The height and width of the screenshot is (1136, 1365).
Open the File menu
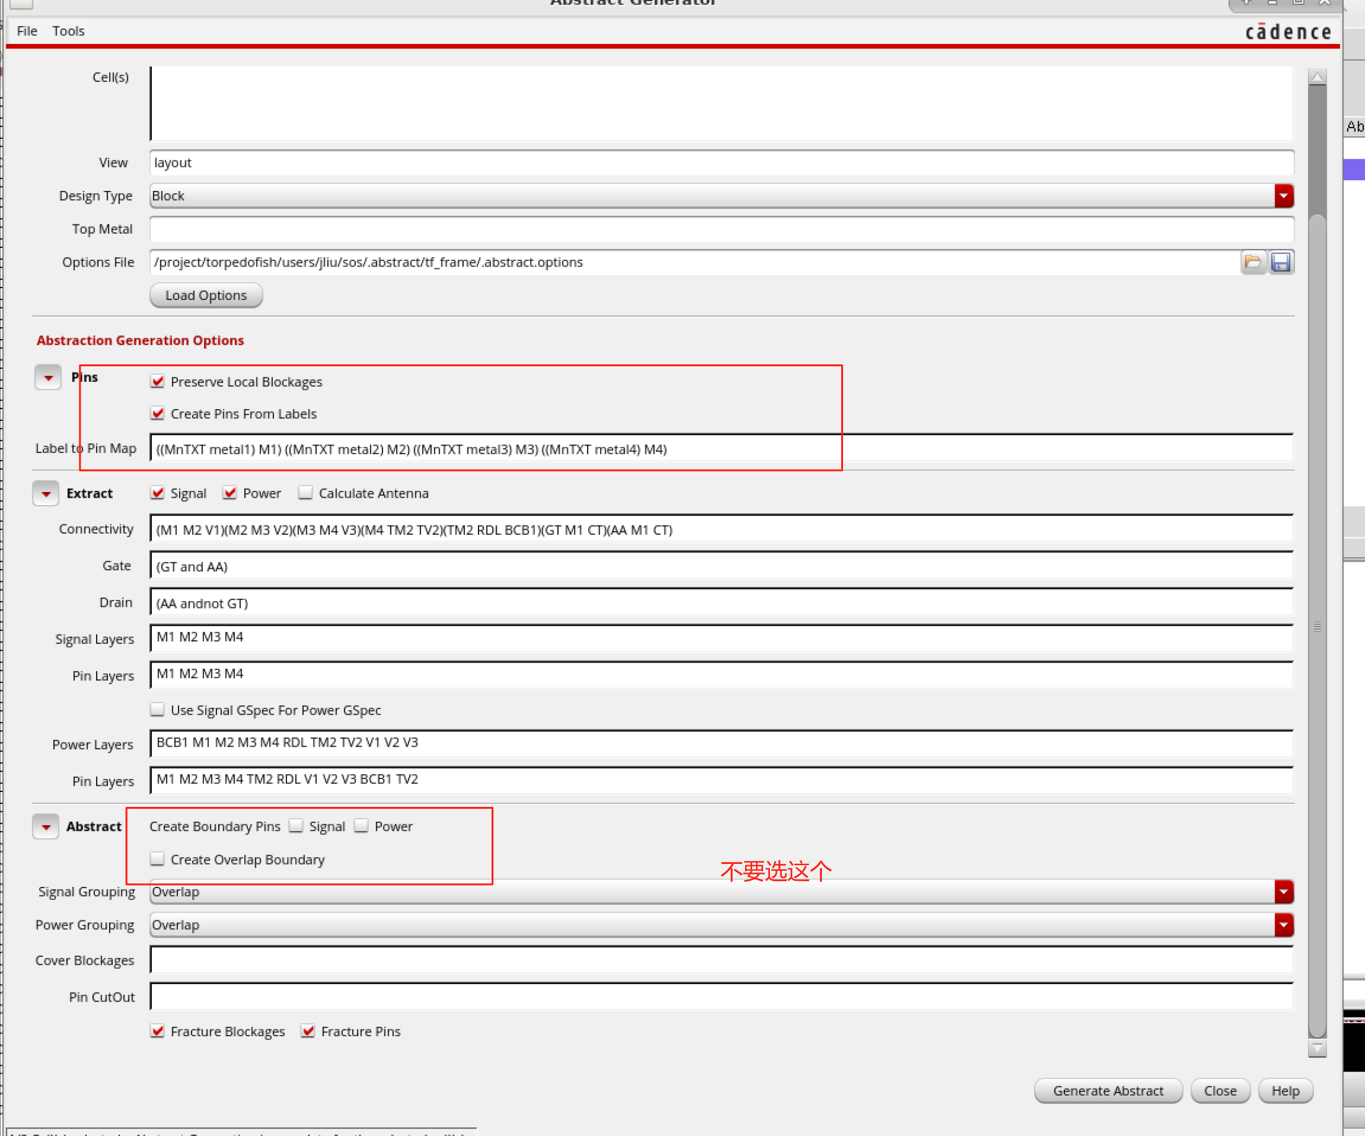(27, 30)
